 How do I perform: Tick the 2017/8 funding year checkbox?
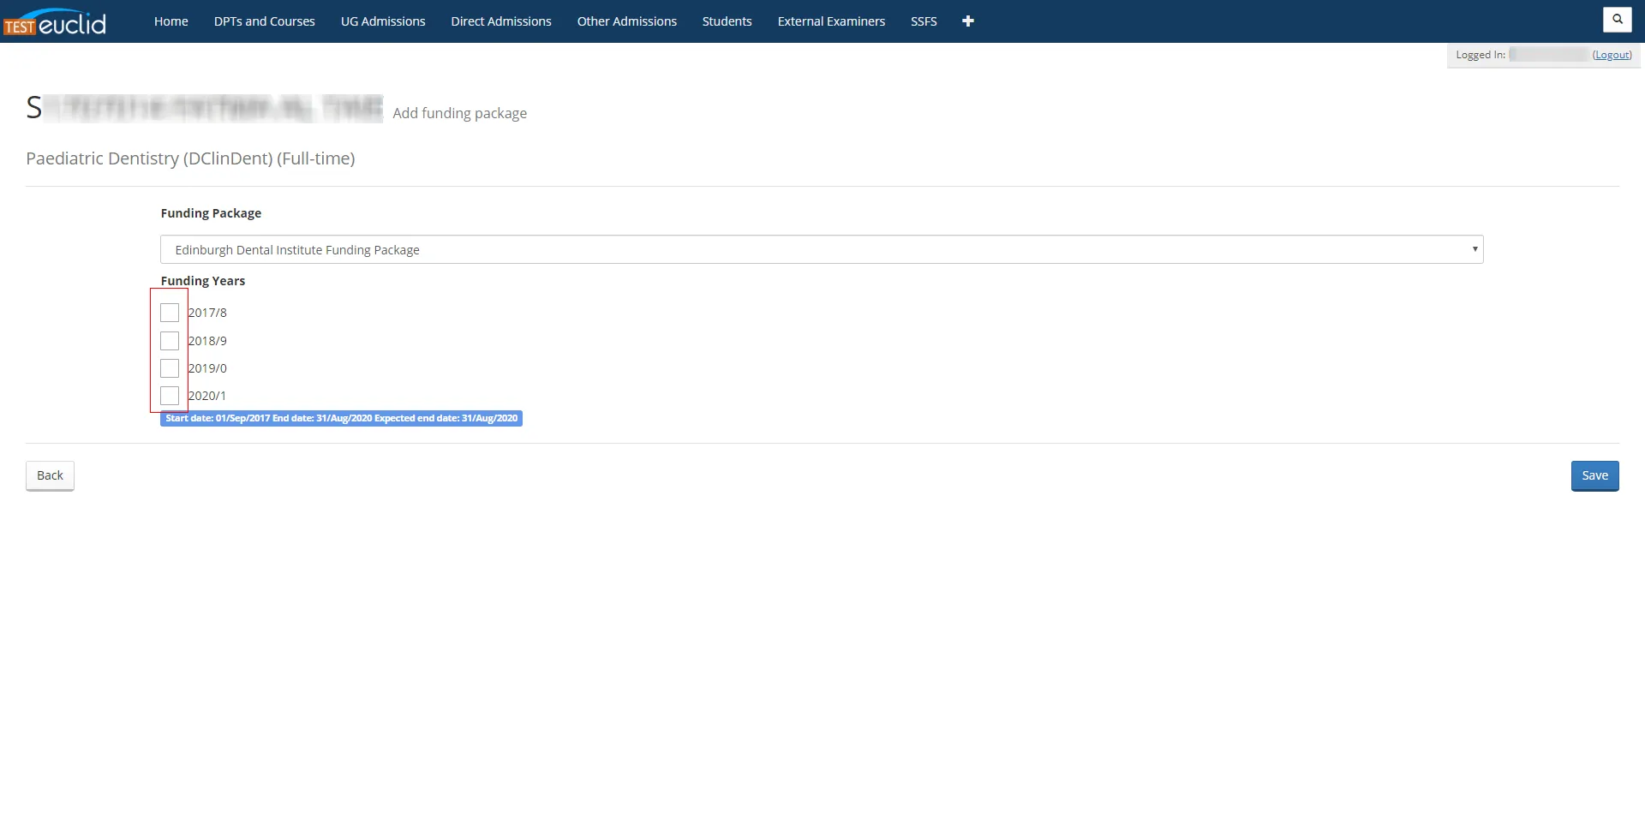(170, 313)
